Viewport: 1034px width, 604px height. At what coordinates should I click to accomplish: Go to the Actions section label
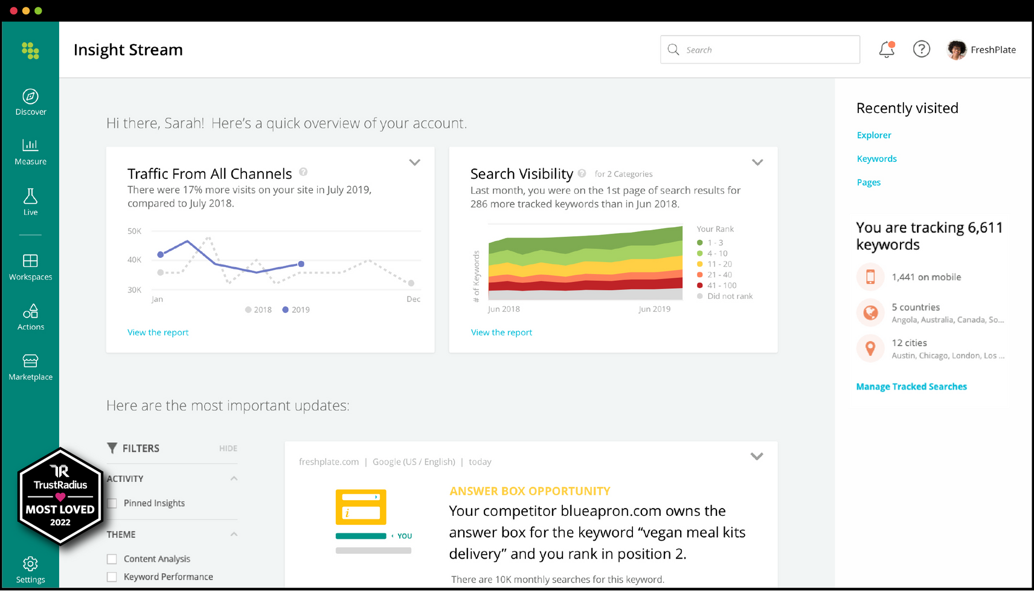pos(31,327)
